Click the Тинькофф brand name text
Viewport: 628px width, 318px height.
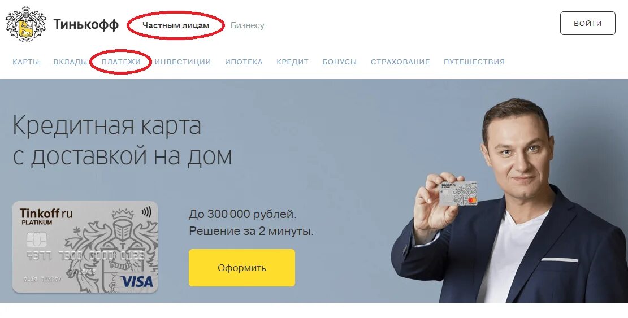coord(86,24)
